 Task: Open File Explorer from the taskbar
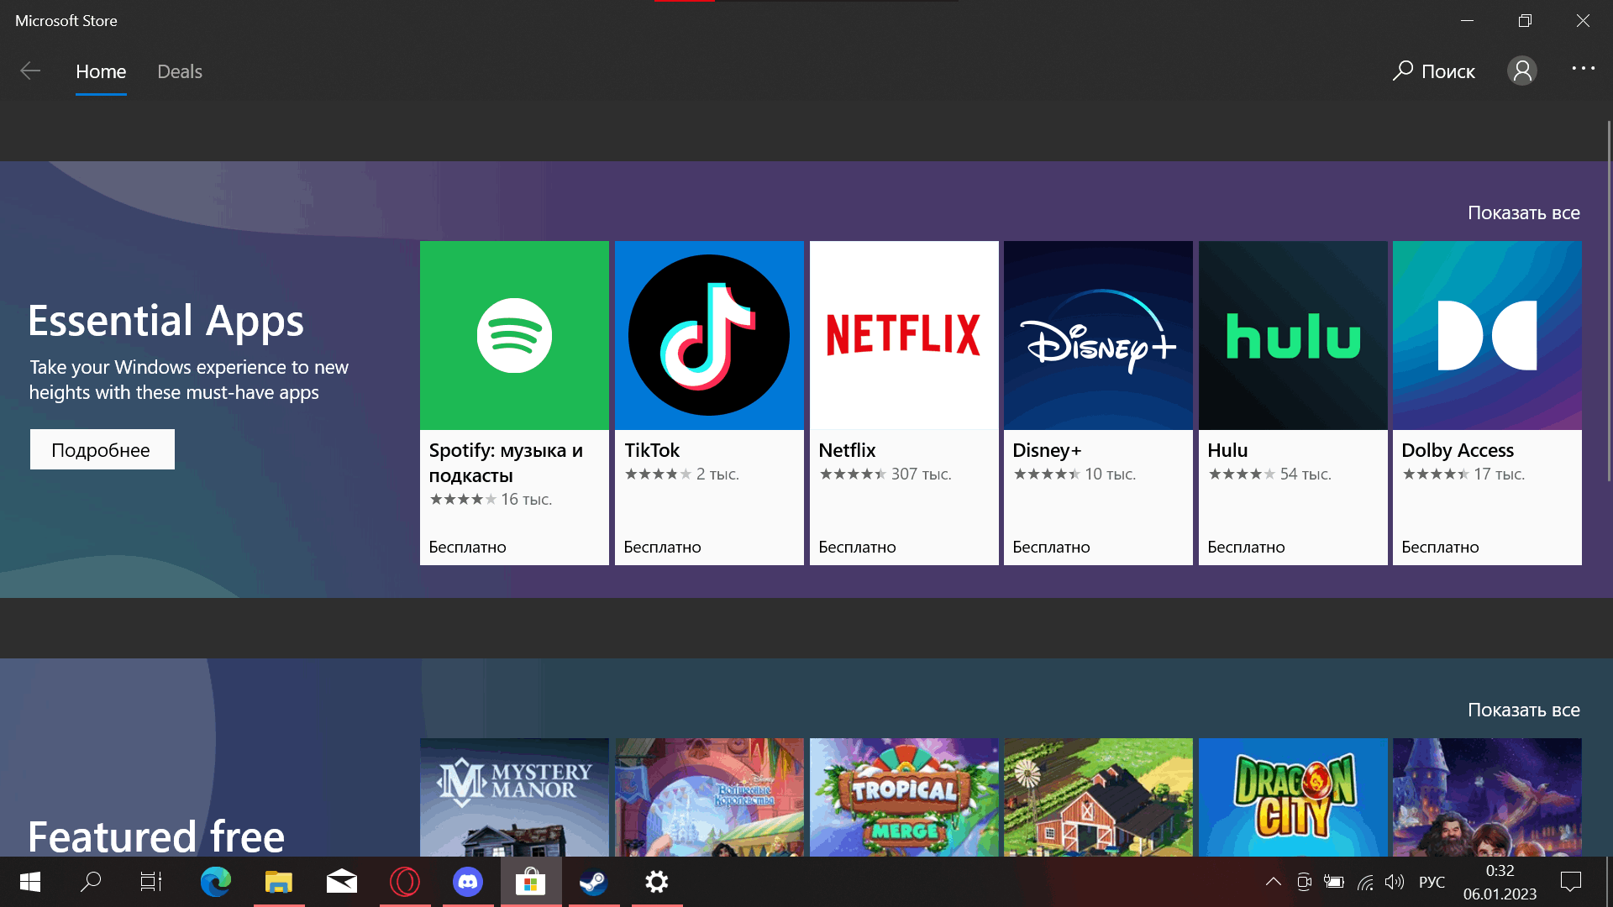[279, 882]
